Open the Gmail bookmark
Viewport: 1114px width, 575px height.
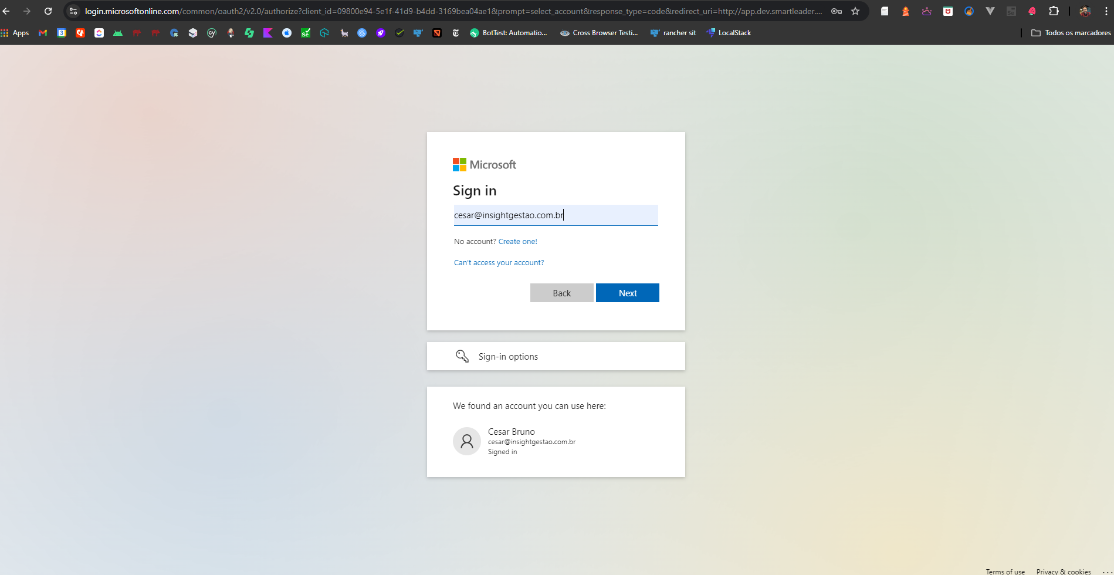coord(43,33)
